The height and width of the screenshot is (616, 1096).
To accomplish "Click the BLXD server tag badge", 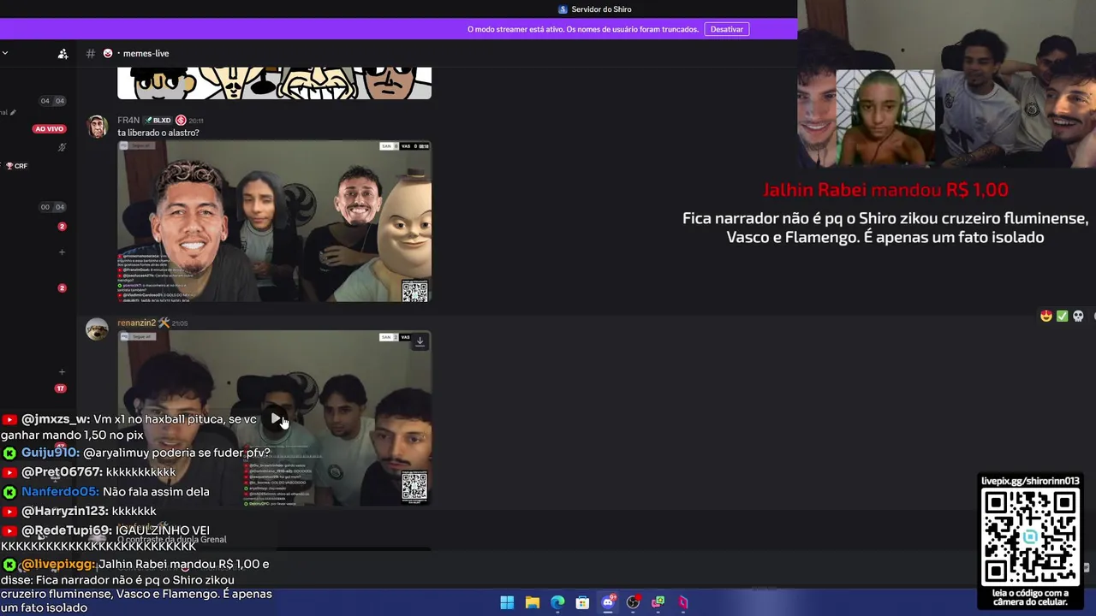I will tap(158, 121).
